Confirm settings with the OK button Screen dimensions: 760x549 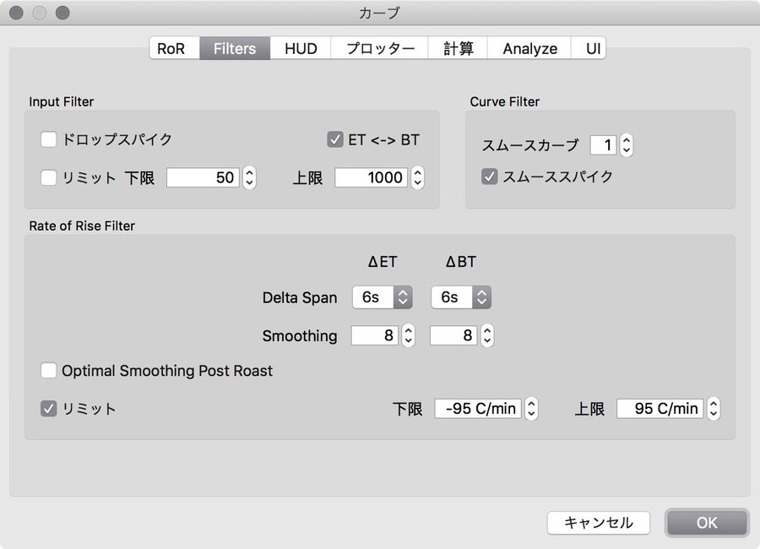point(707,523)
